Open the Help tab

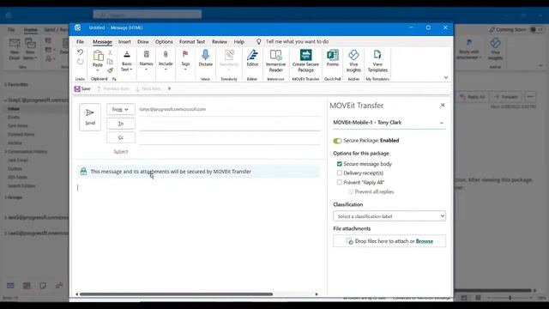[239, 41]
